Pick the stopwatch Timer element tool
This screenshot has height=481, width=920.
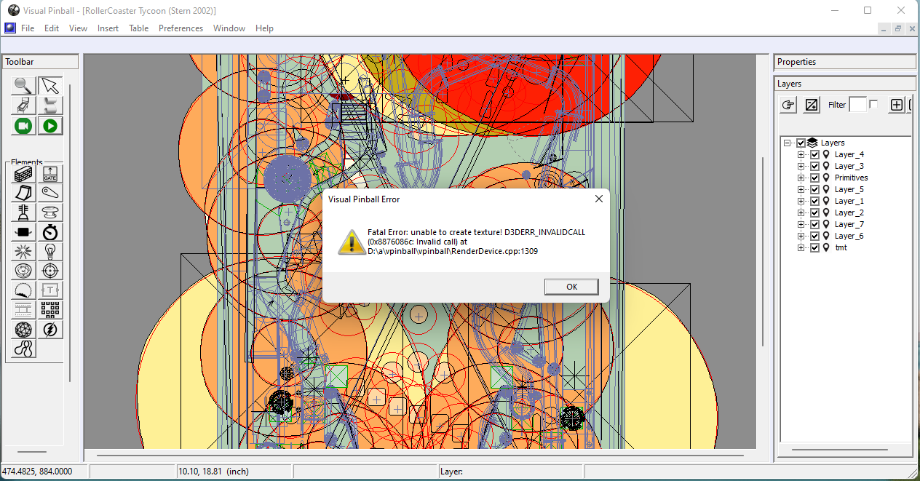(x=50, y=232)
